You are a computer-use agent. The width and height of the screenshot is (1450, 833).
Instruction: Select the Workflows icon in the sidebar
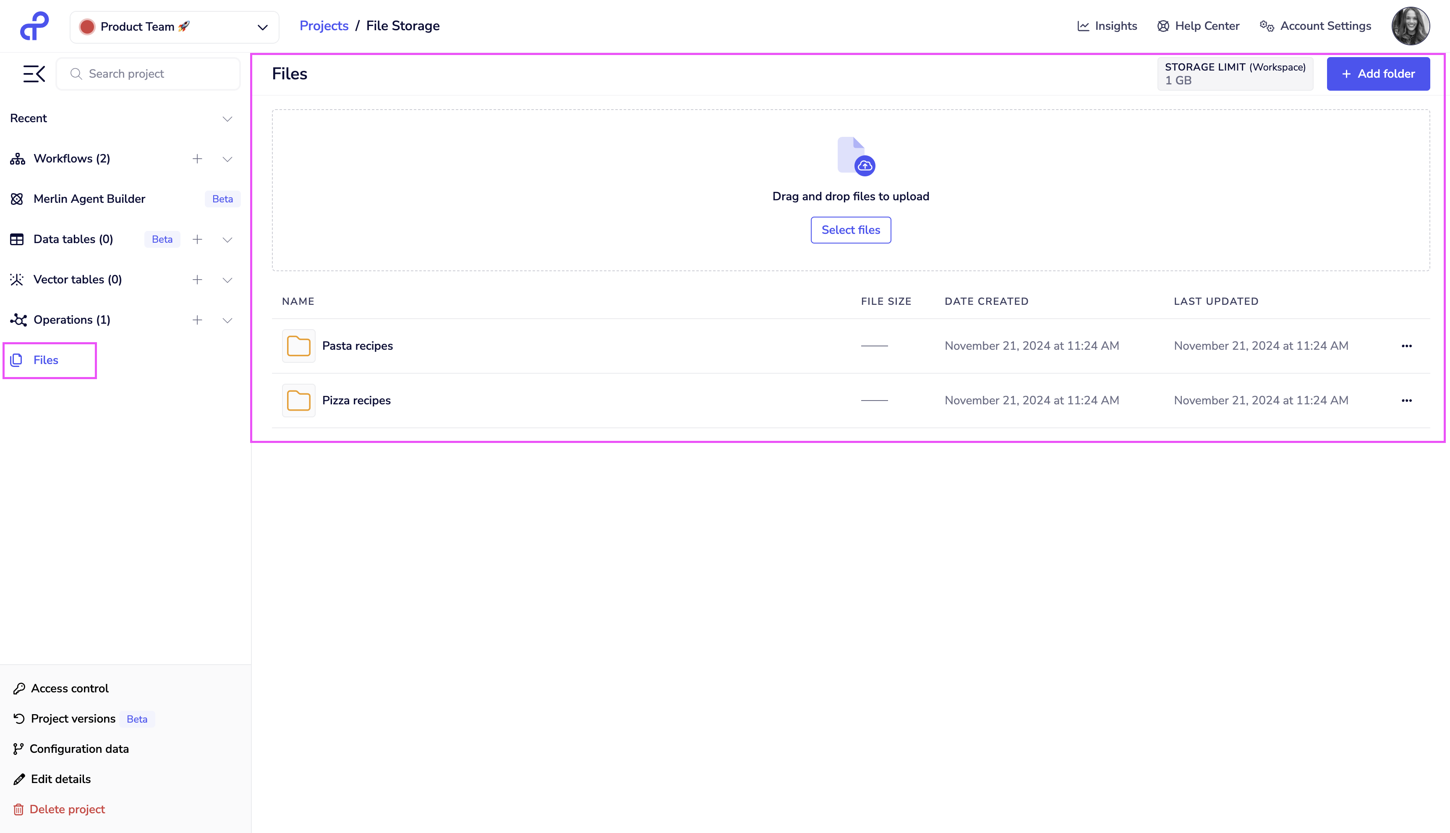click(x=17, y=158)
